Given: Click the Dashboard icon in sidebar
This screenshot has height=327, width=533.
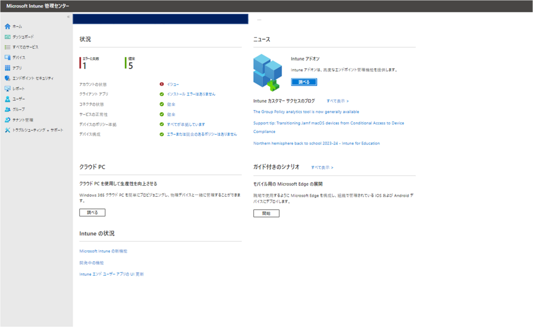Looking at the screenshot, I should (7, 37).
